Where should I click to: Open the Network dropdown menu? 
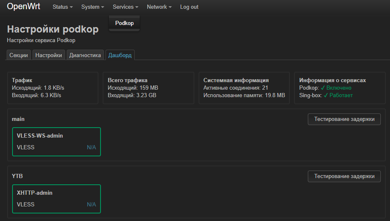coord(159,7)
